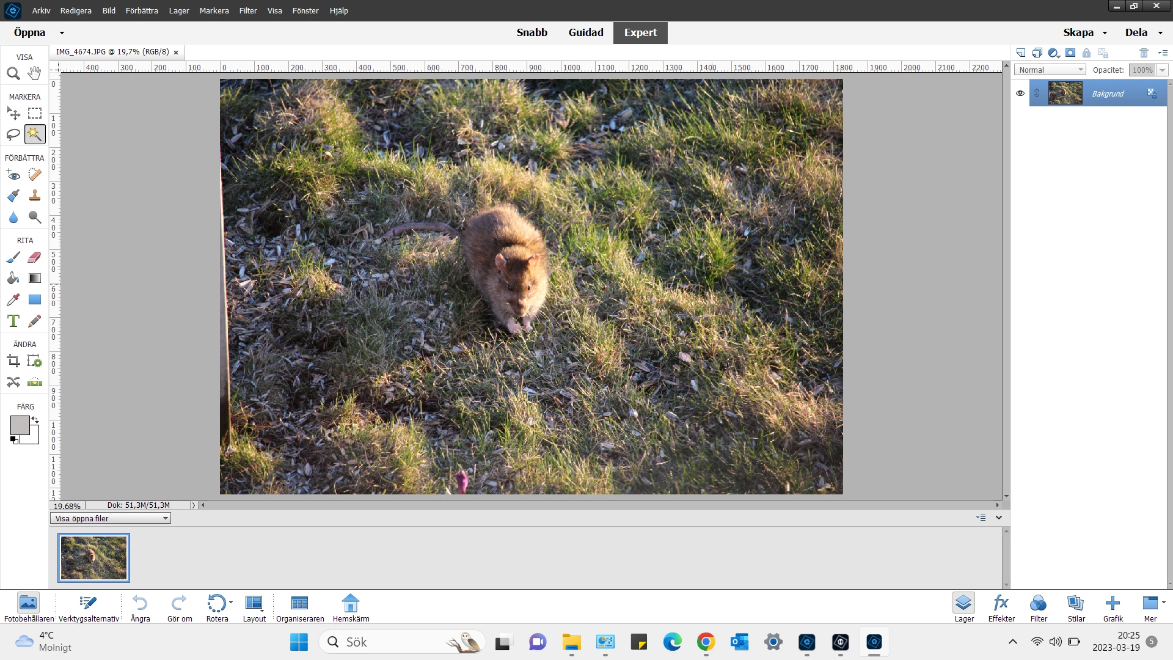Select the Zoom tool in toolbox
Image resolution: width=1173 pixels, height=660 pixels.
pos(13,73)
